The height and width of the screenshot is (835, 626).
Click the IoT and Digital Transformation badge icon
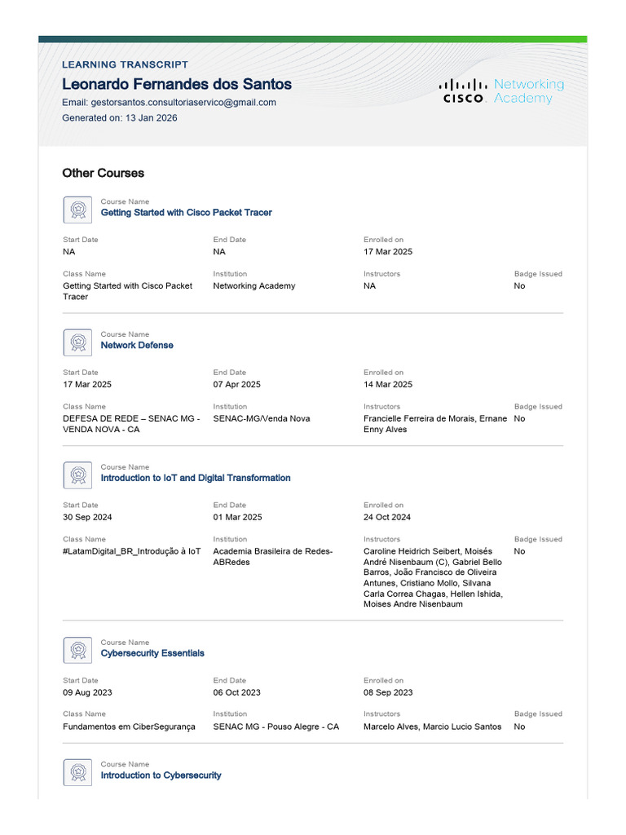point(77,475)
